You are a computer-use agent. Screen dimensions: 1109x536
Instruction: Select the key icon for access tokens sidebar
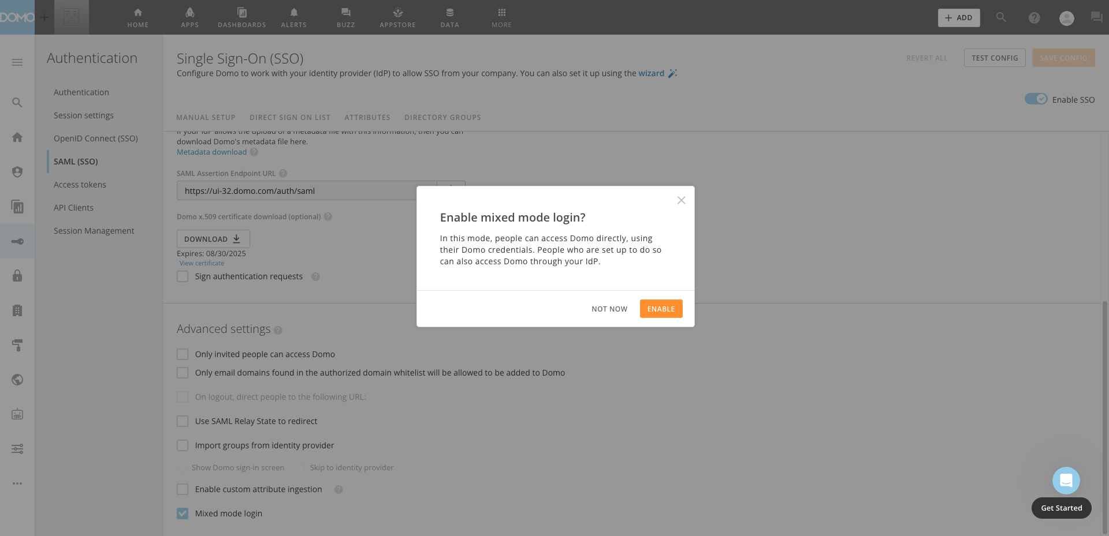(17, 241)
